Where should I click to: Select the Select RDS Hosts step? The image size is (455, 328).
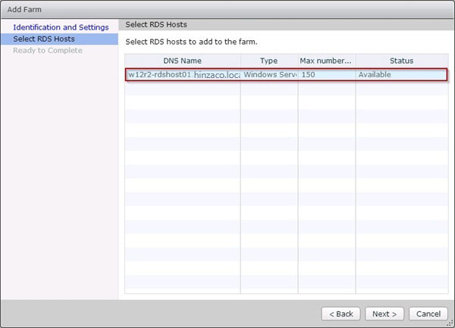coord(44,39)
